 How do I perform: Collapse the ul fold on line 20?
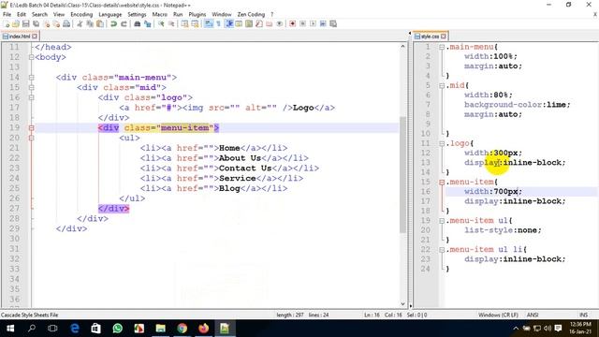coord(31,138)
